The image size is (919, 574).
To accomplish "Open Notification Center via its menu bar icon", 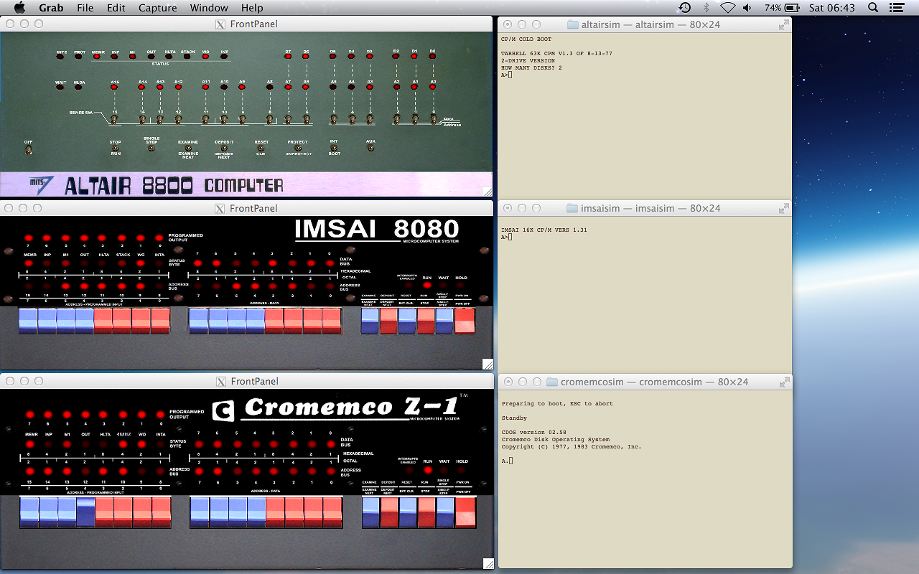I will click(x=896, y=8).
